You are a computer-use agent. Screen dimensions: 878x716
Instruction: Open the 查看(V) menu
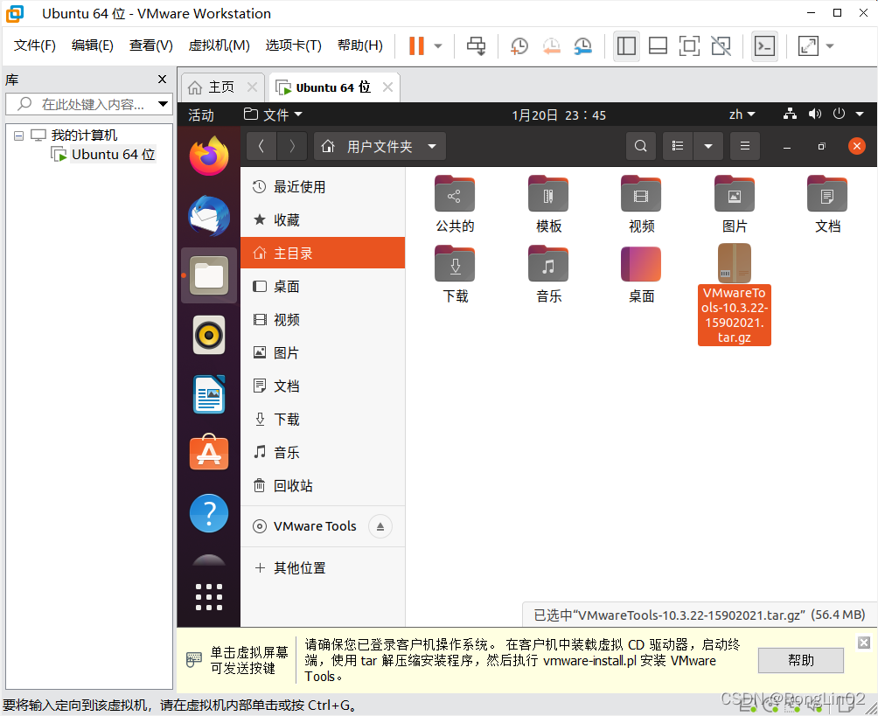150,45
